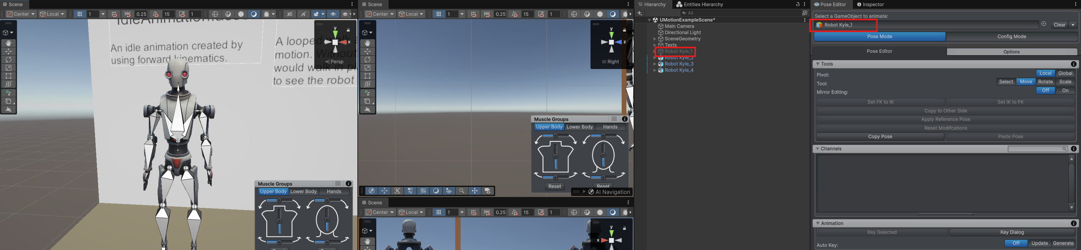This screenshot has width=1081, height=250.
Task: Click the plus button in Hierarchy toolbar
Action: point(640,13)
